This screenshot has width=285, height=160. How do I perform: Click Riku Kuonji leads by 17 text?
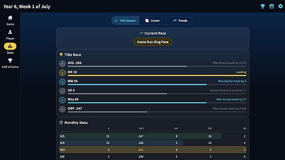coord(231,99)
